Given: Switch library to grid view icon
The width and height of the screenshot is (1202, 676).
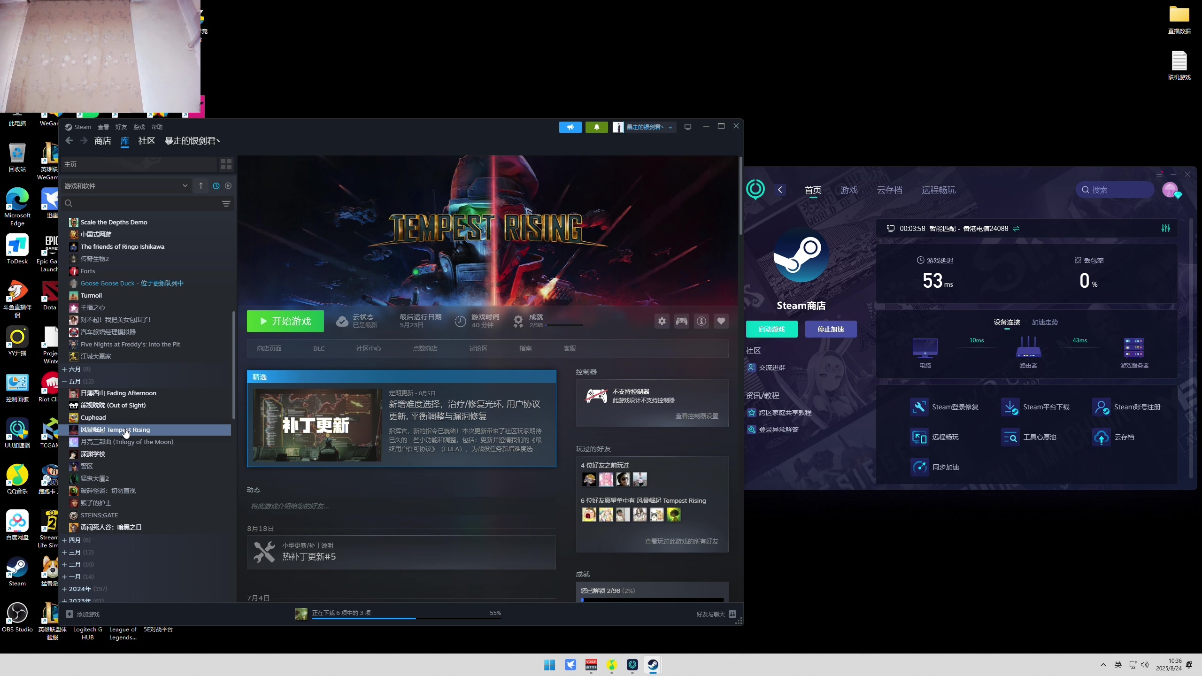Looking at the screenshot, I should click(226, 164).
